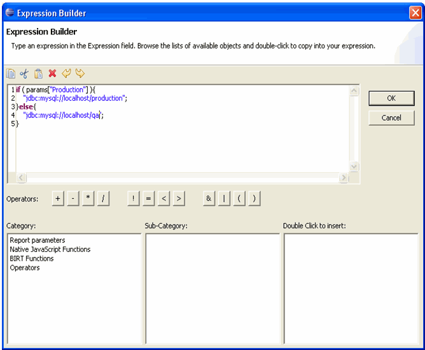Insert the plus operator
The width and height of the screenshot is (425, 350).
(x=58, y=198)
